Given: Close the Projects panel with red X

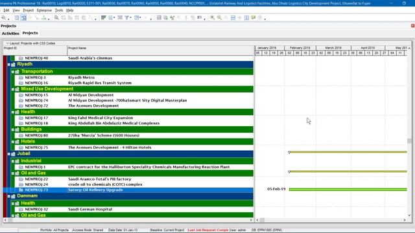Looking at the screenshot, I should tap(412, 26).
